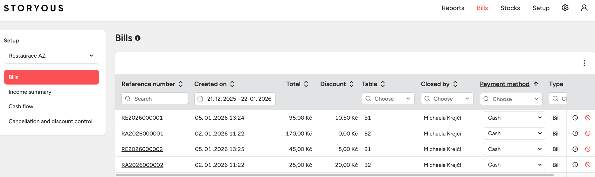Viewport: 595px width, 177px height.
Task: Click the 05. 01 .2026 13:24 date cell
Action: (220, 118)
